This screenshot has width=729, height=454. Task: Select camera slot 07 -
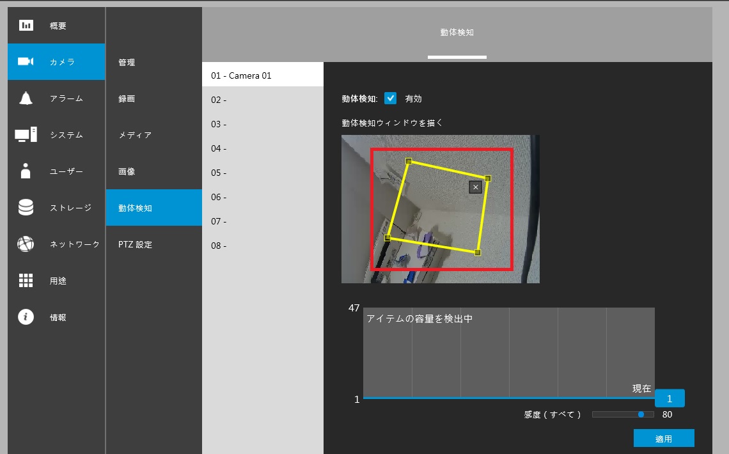click(x=263, y=221)
